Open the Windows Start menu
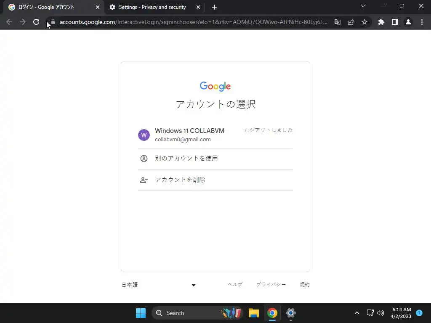Viewport: 431px width, 323px height. click(141, 313)
